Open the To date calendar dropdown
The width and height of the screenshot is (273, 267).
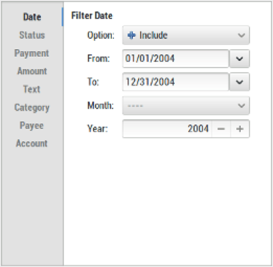point(240,82)
